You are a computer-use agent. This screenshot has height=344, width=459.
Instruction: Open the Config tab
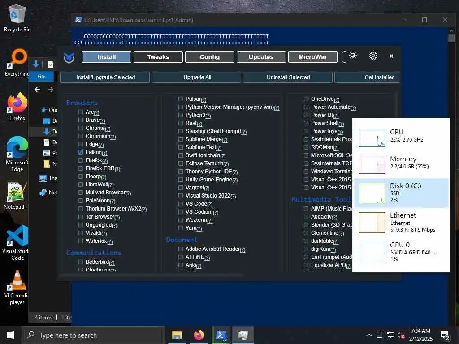[x=210, y=57]
